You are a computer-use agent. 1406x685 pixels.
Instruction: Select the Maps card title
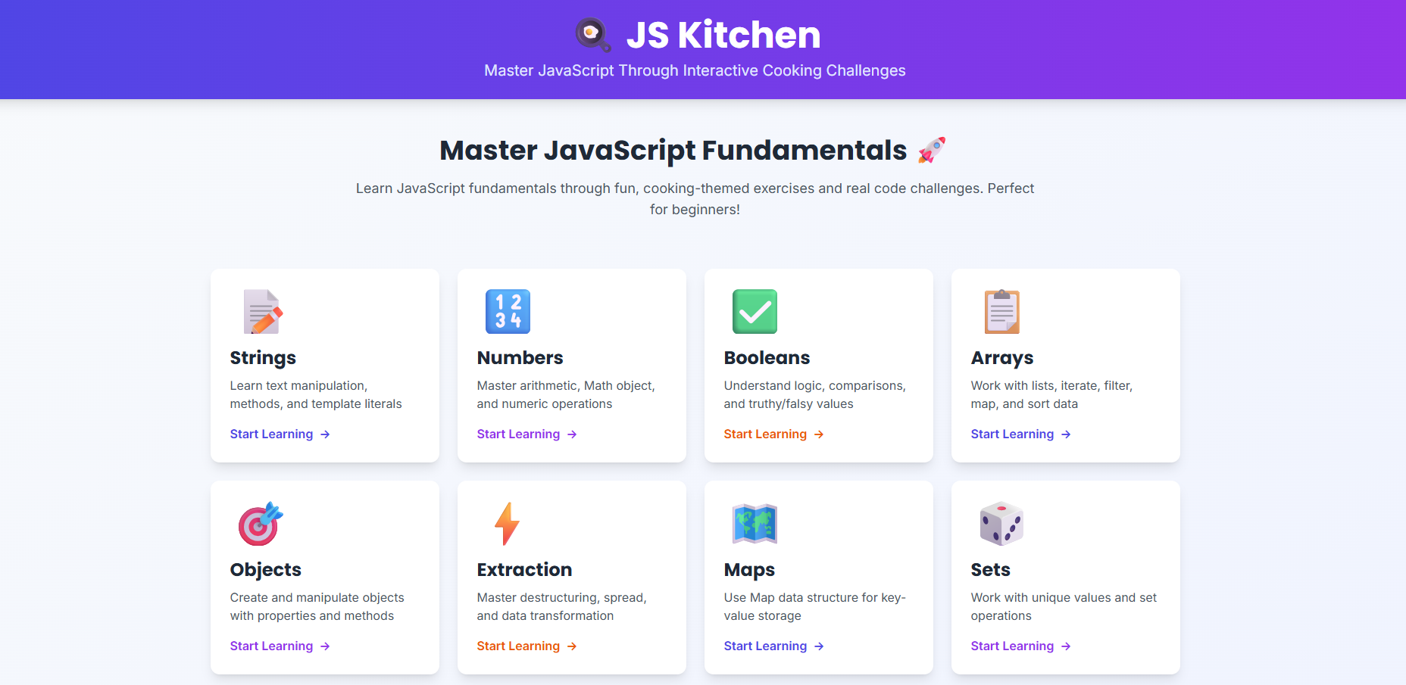click(749, 570)
